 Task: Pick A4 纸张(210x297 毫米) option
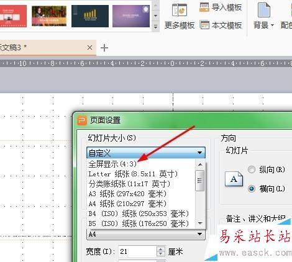tap(141, 204)
